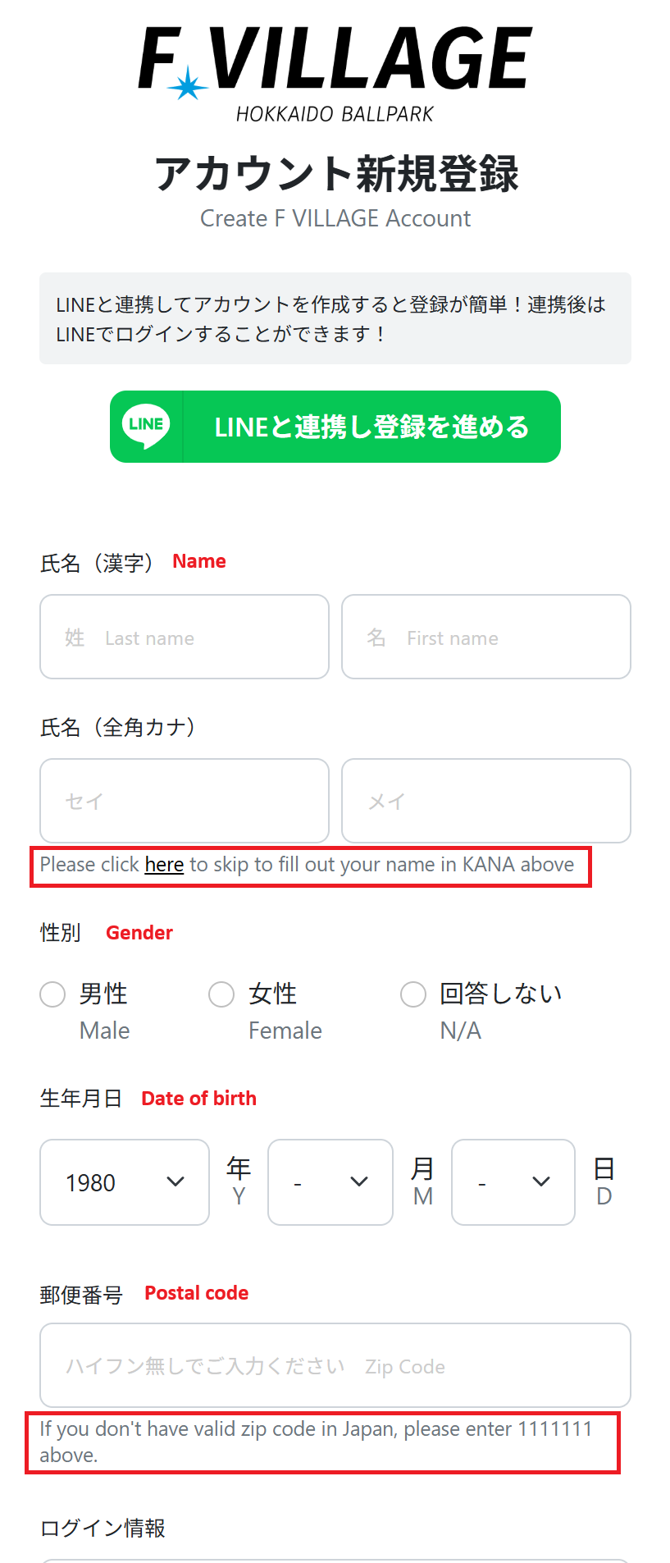The image size is (670, 1563).
Task: Focus the Last name input field
Action: (185, 637)
